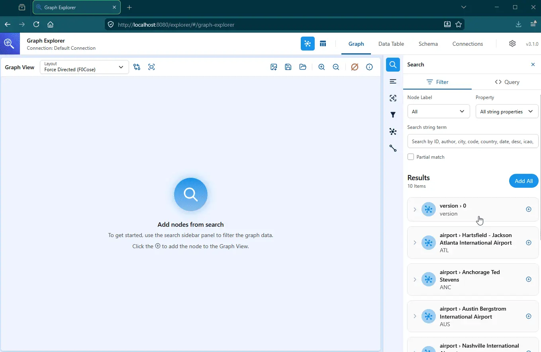
Task: Click the 'v3.1.0' version label
Action: point(532,44)
